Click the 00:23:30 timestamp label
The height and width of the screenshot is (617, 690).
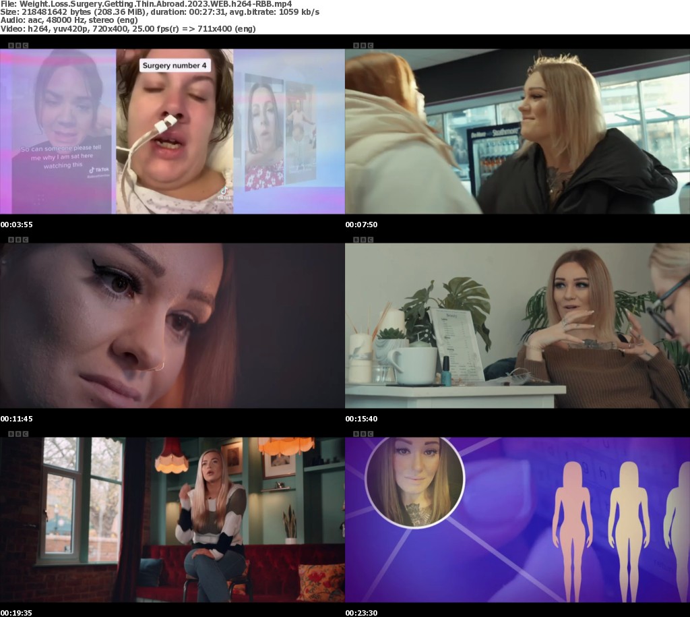[361, 613]
